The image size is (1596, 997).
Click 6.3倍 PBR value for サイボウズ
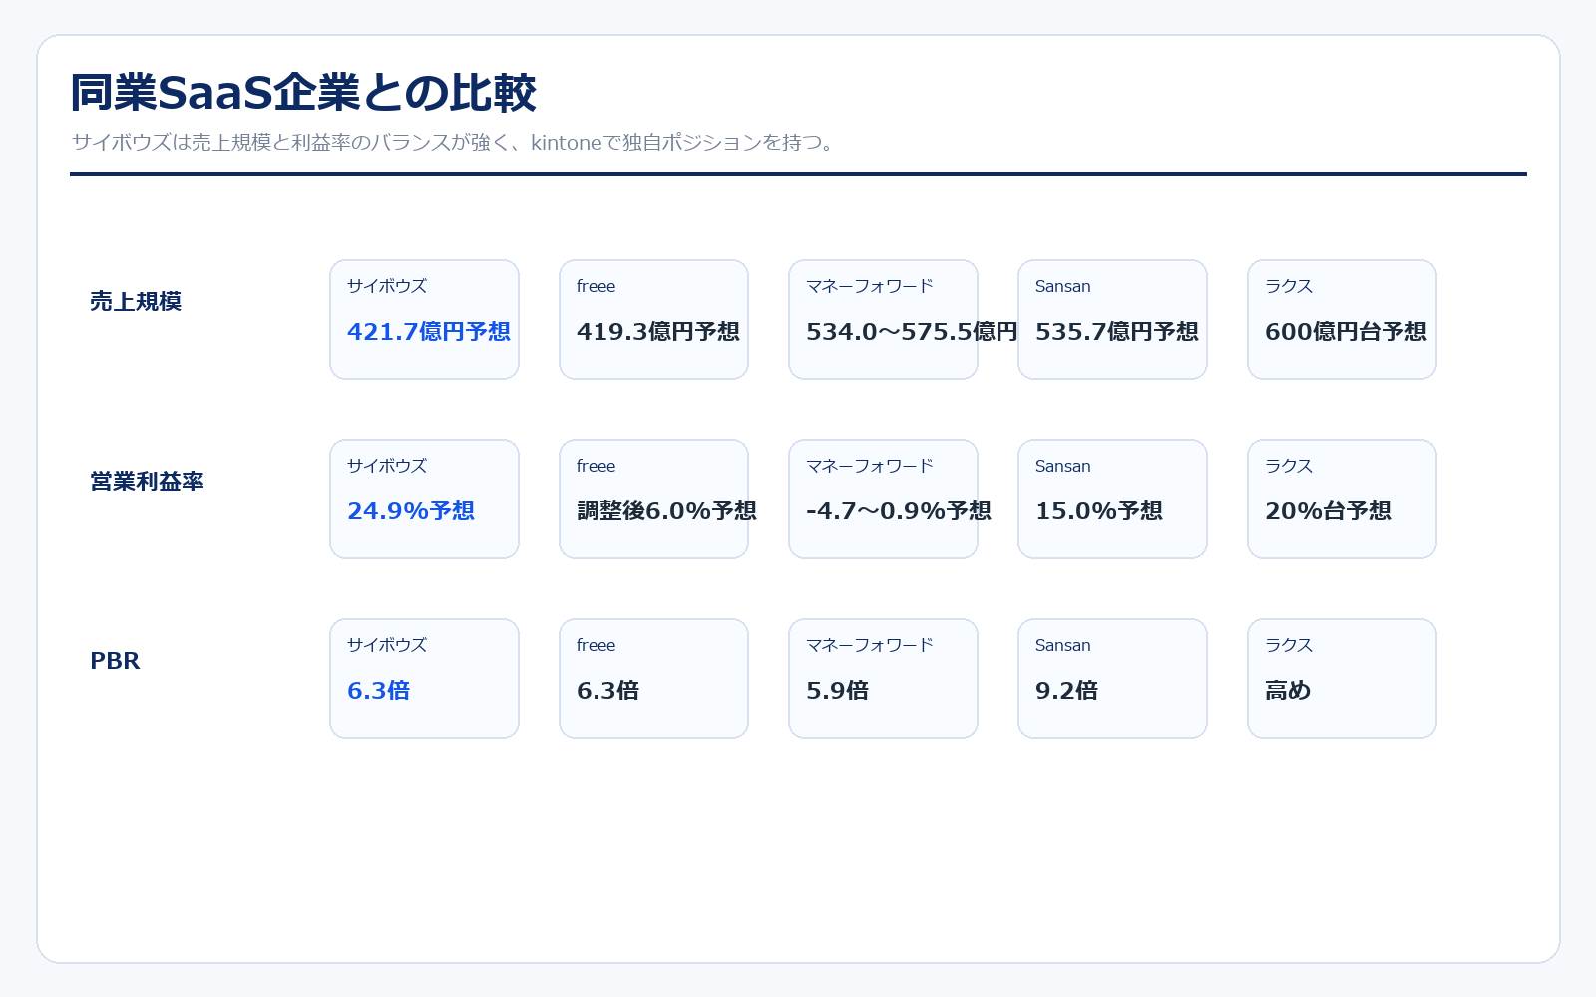pos(379,690)
